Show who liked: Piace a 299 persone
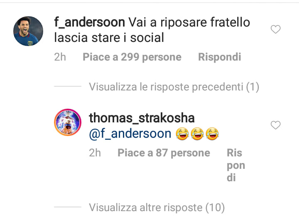 point(132,57)
